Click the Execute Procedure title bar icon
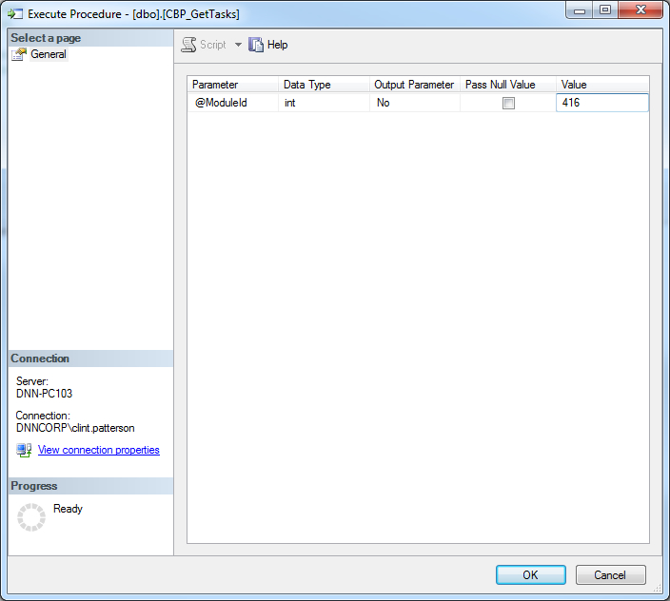This screenshot has height=601, width=670. pyautogui.click(x=15, y=14)
